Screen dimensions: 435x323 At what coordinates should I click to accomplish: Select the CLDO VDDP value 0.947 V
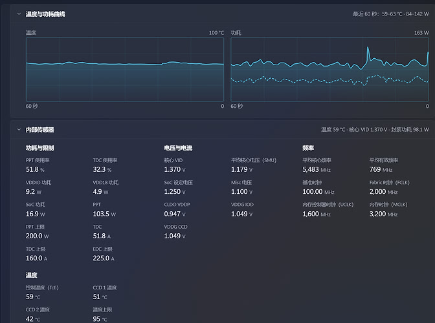(175, 214)
